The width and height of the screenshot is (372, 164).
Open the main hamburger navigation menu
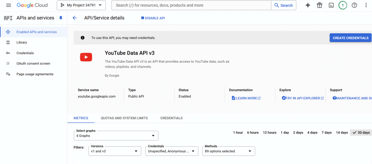pyautogui.click(x=9, y=5)
